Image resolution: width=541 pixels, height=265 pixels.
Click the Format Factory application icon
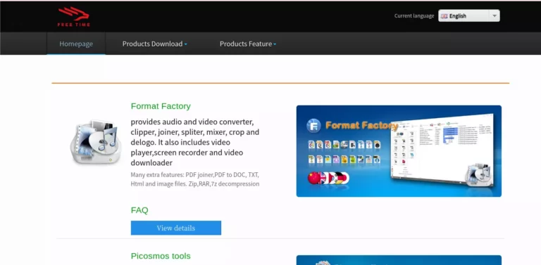(x=97, y=142)
